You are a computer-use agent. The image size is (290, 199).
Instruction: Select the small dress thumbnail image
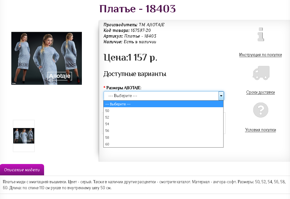click(24, 136)
